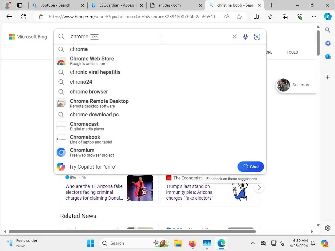This screenshot has height=251, width=335.
Task: Open clock showing 6:50 AM
Action: pos(299,243)
